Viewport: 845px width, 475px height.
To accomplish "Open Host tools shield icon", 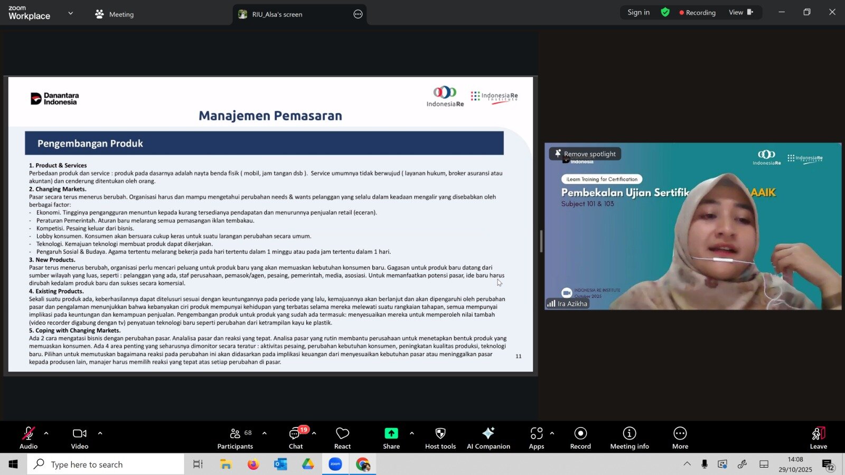I will [x=440, y=438].
